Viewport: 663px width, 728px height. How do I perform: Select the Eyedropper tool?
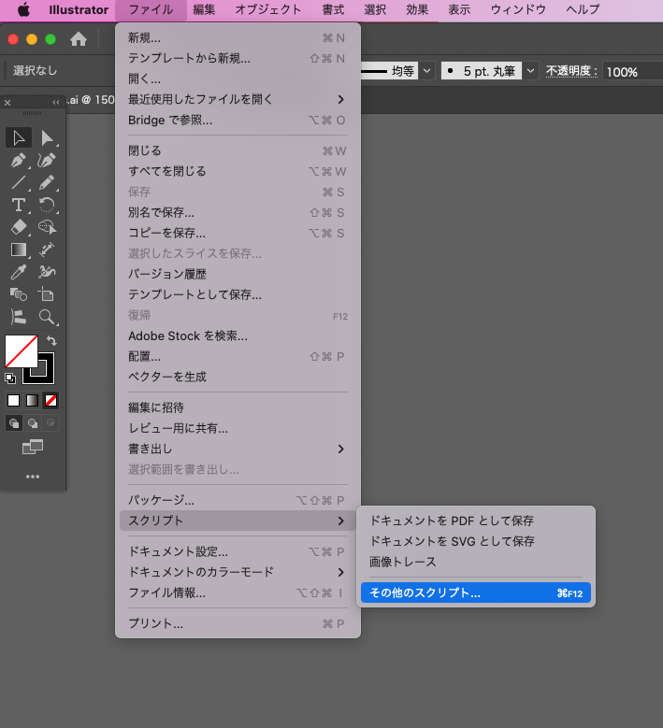coord(19,272)
